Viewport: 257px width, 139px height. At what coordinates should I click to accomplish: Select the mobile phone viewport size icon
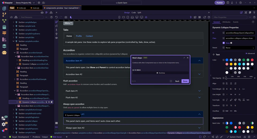119,17
